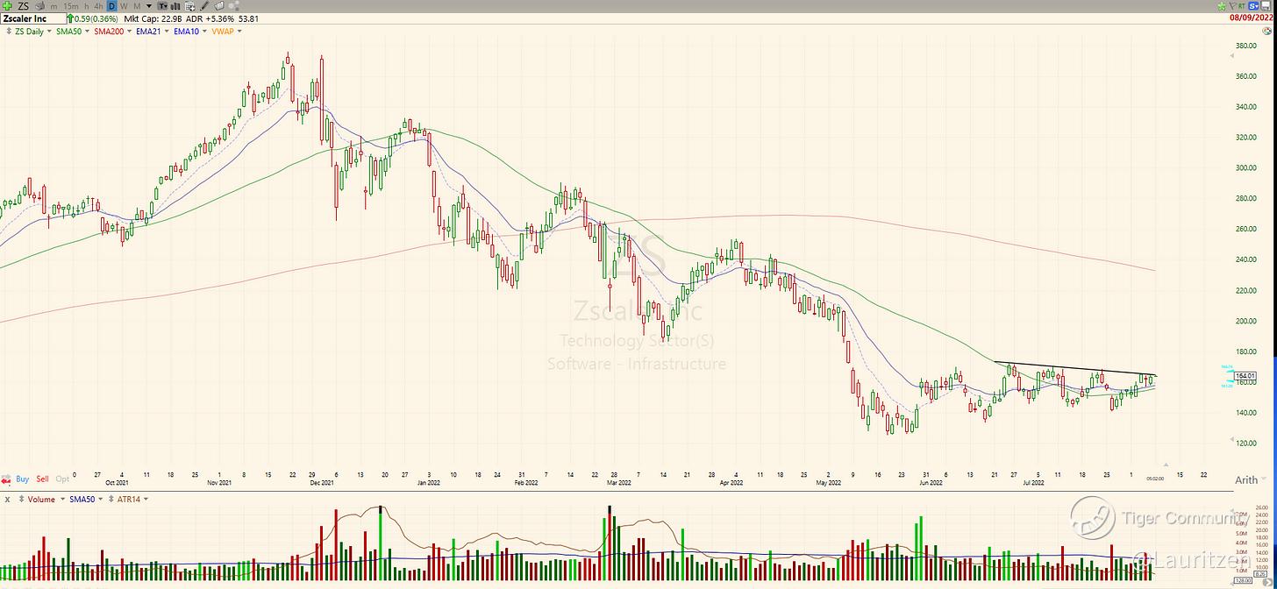Click the Oct 2021 axis label
The height and width of the screenshot is (589, 1277).
click(x=117, y=483)
